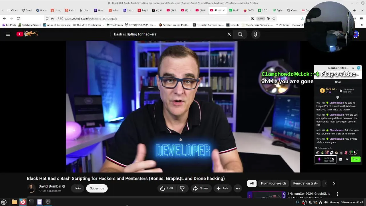Go to the YouTube home logo
The image size is (366, 206).
(27, 34)
